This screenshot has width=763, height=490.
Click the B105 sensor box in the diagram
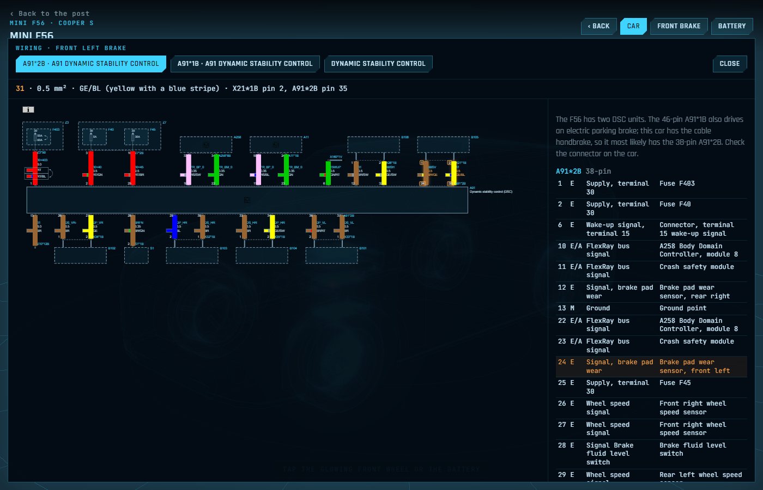pyautogui.click(x=443, y=145)
